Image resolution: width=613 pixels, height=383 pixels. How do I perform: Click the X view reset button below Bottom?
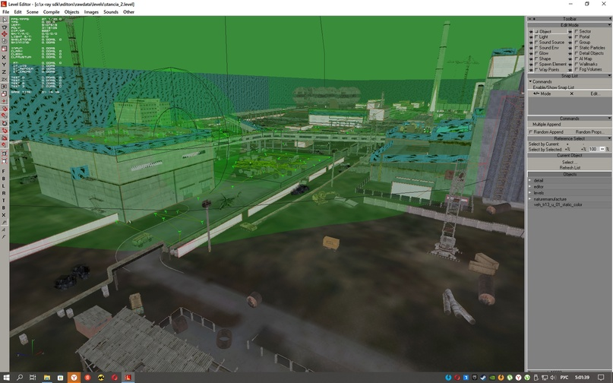(4, 215)
